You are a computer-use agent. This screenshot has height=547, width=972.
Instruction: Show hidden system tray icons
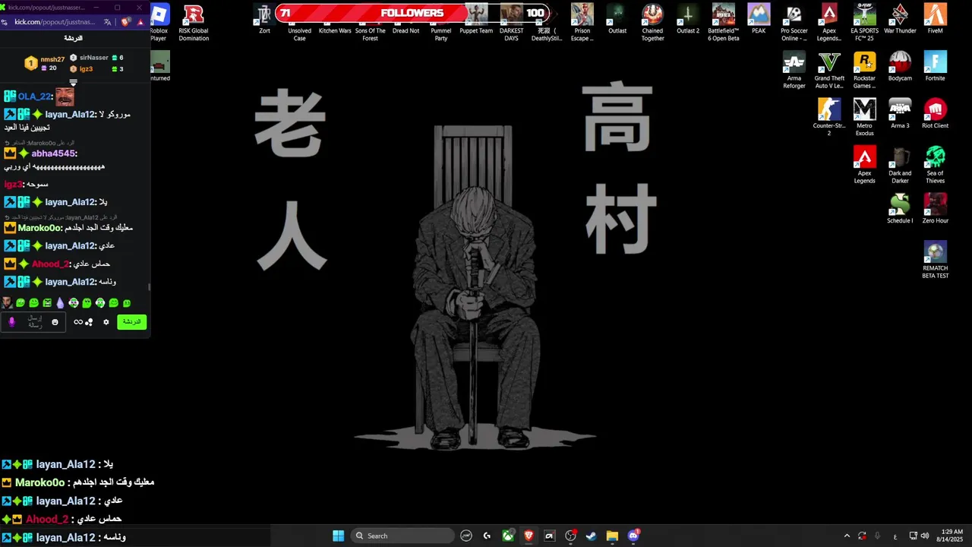coord(847,536)
